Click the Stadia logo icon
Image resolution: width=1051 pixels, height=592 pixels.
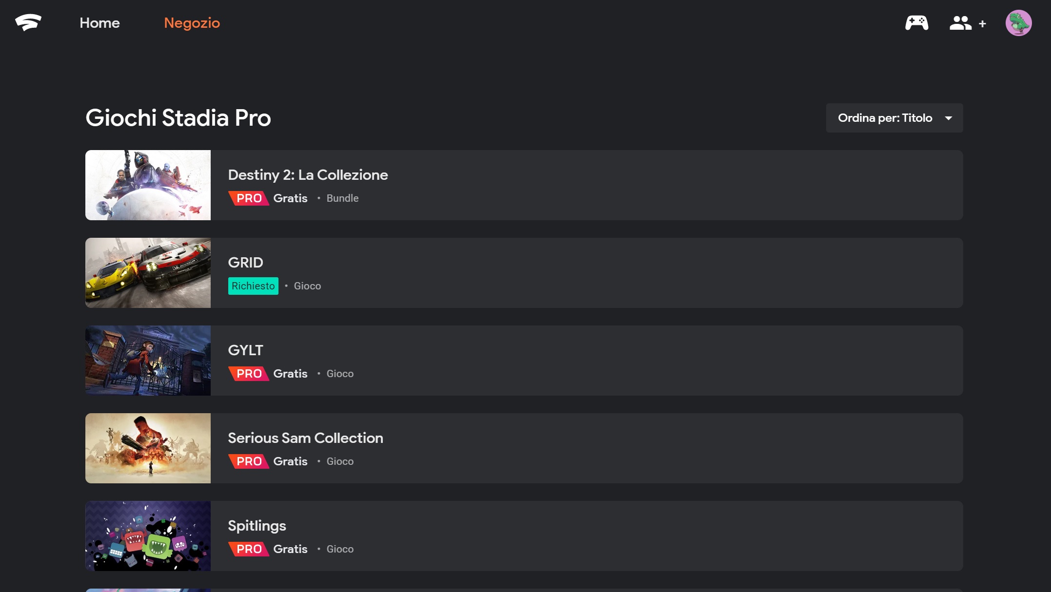click(x=28, y=22)
